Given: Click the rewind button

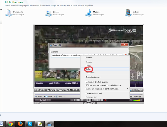Looking at the screenshot, I should (x=83, y=100).
